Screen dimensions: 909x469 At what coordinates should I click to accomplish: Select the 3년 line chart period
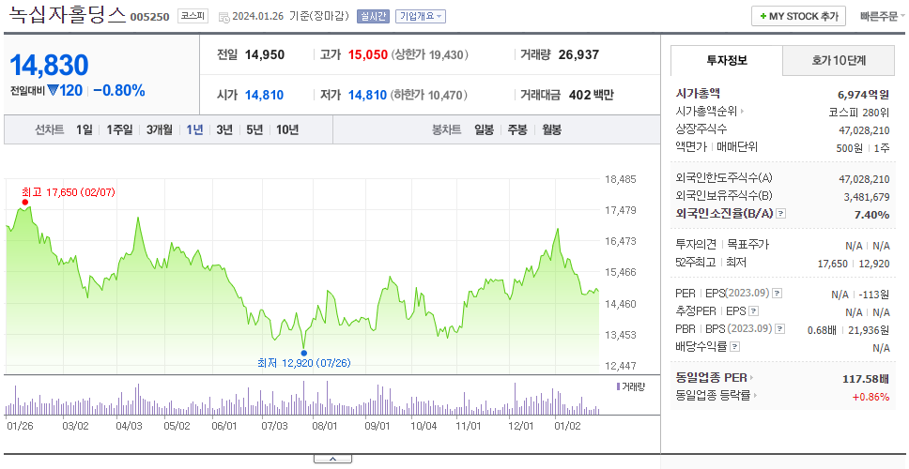224,129
